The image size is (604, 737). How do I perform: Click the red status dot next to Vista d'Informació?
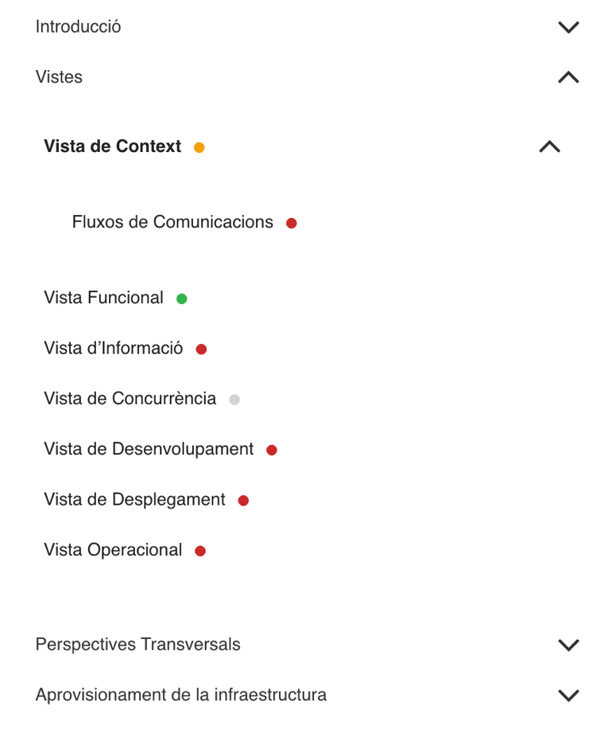pyautogui.click(x=201, y=349)
